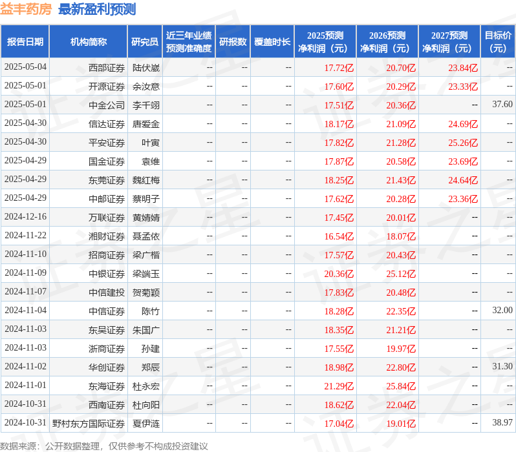Click 25.26亿 2027 forecast value

pyautogui.click(x=463, y=143)
